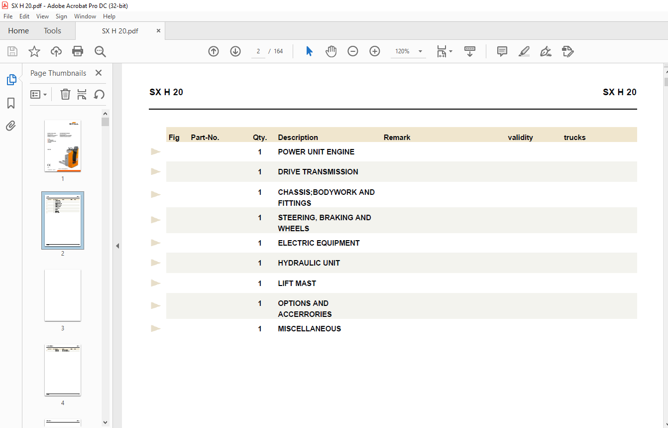
Task: Open the Bookmarks sidebar icon
Action: 11,103
